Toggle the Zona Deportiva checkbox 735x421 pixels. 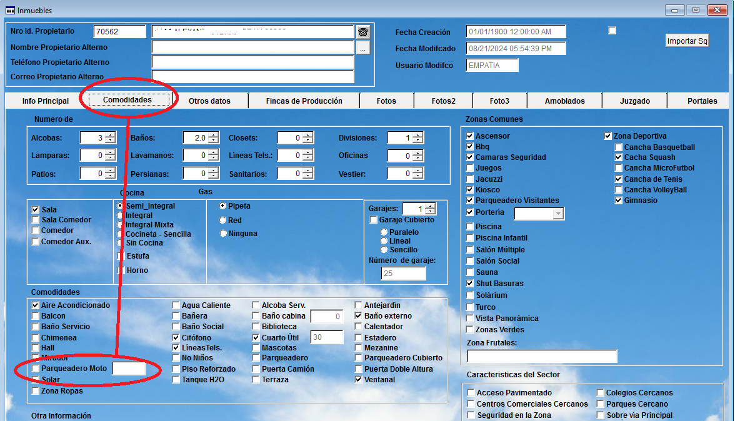click(607, 136)
